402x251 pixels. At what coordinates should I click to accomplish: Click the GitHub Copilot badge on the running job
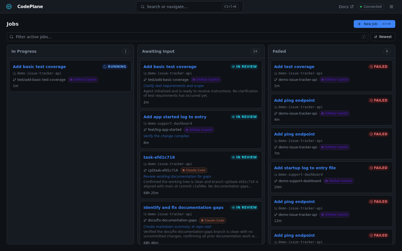click(83, 79)
